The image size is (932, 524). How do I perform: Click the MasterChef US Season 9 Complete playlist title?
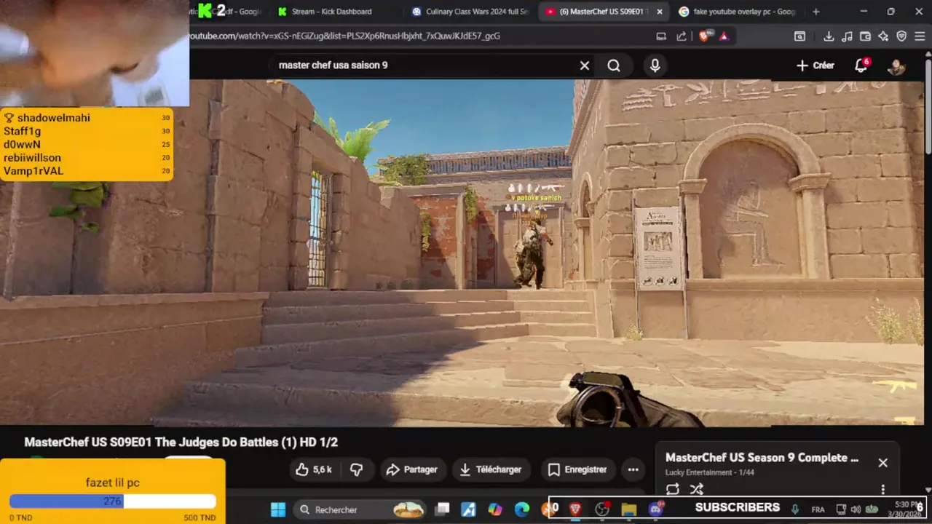[762, 458]
